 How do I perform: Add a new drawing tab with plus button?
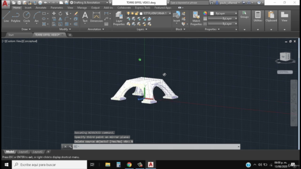click(70, 35)
